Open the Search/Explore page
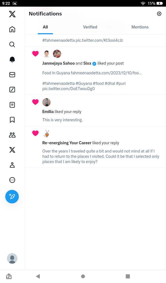 12,44
